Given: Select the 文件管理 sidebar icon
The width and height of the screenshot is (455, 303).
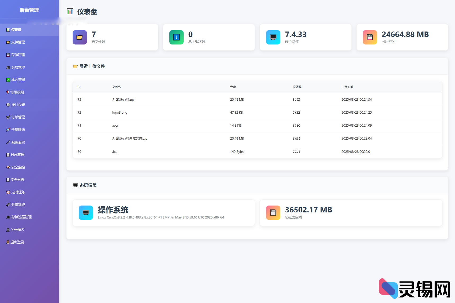Looking at the screenshot, I should [8, 42].
